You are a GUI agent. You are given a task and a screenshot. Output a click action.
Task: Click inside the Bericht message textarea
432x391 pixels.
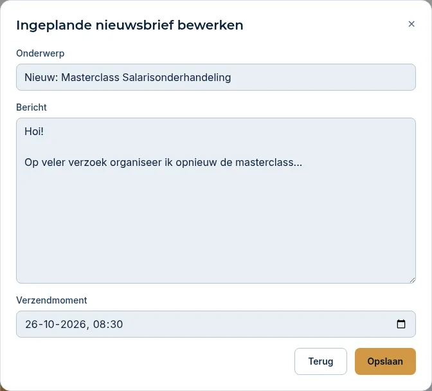click(216, 201)
